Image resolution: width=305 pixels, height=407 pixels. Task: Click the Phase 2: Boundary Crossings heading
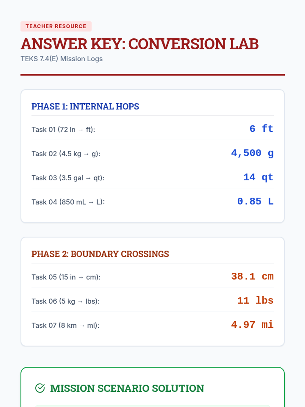pos(100,254)
